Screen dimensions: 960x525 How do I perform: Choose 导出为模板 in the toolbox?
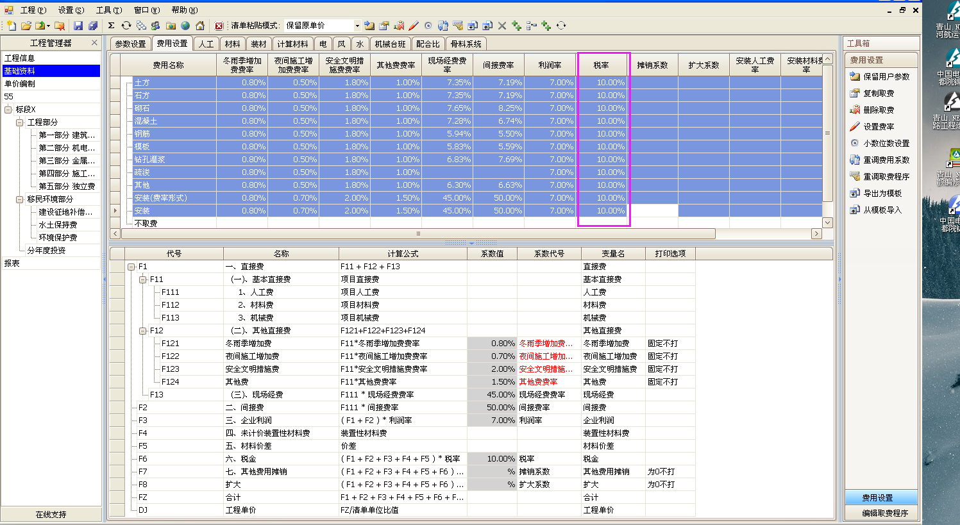click(x=882, y=194)
